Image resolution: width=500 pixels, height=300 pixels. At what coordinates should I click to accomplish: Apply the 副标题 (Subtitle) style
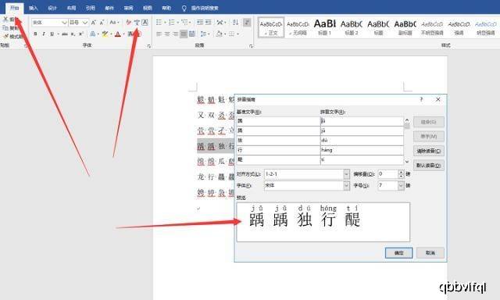(405, 27)
